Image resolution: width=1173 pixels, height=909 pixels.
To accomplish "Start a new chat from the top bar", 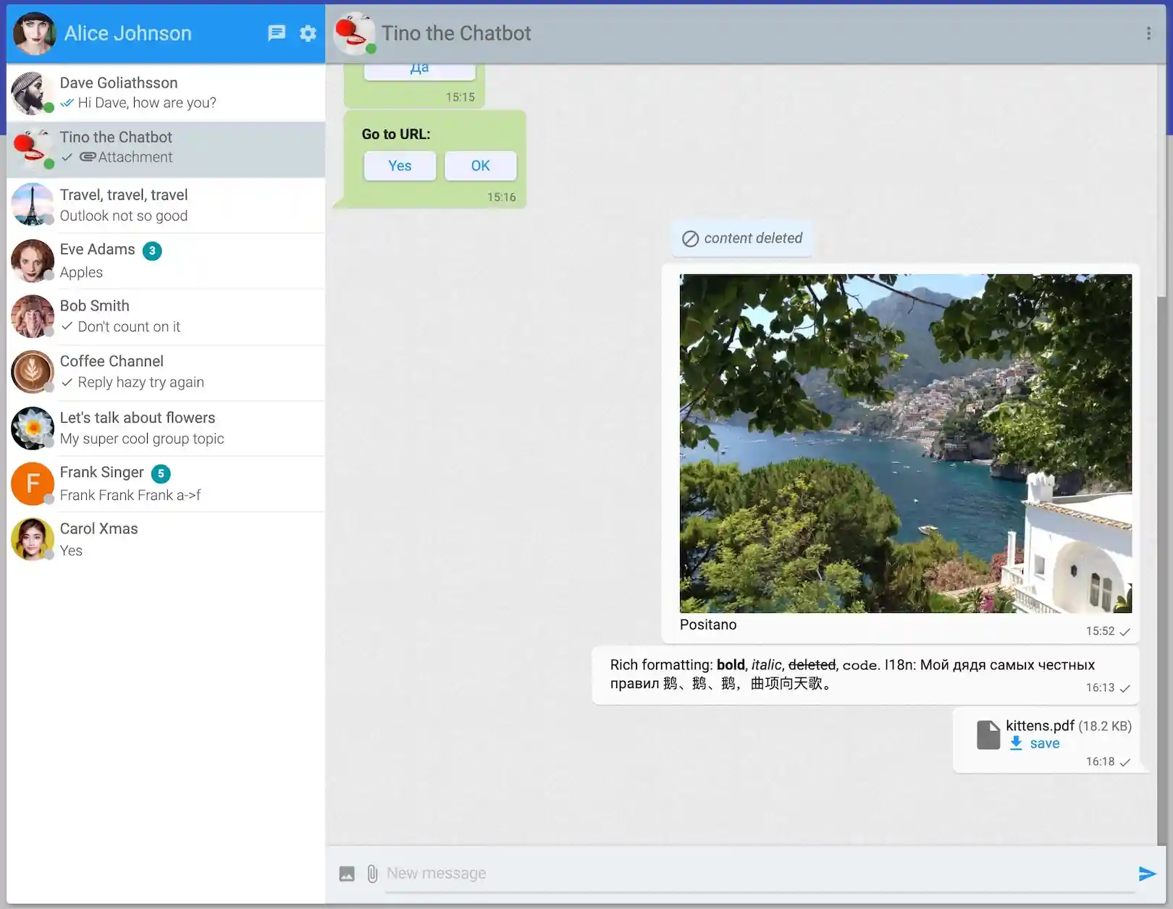I will pos(277,33).
